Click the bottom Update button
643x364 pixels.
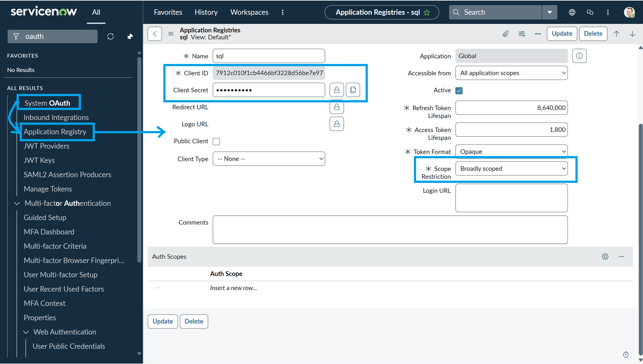coord(163,322)
